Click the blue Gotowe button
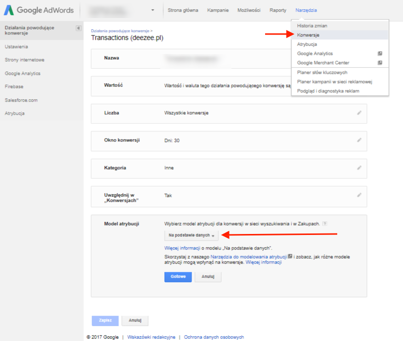Screen dimensions: 403x341 click(x=178, y=277)
